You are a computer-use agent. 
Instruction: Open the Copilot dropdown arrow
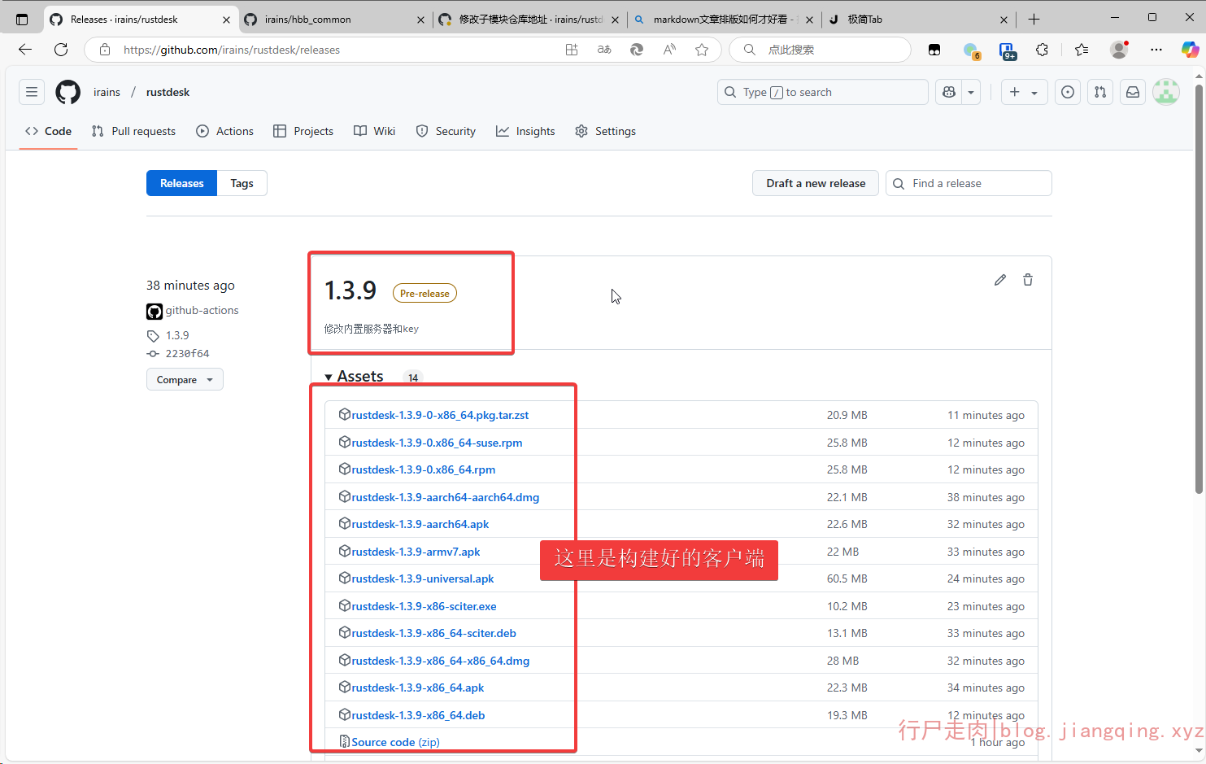click(971, 92)
